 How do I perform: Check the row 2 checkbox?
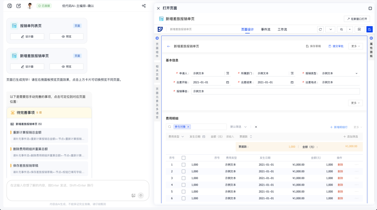(184, 171)
